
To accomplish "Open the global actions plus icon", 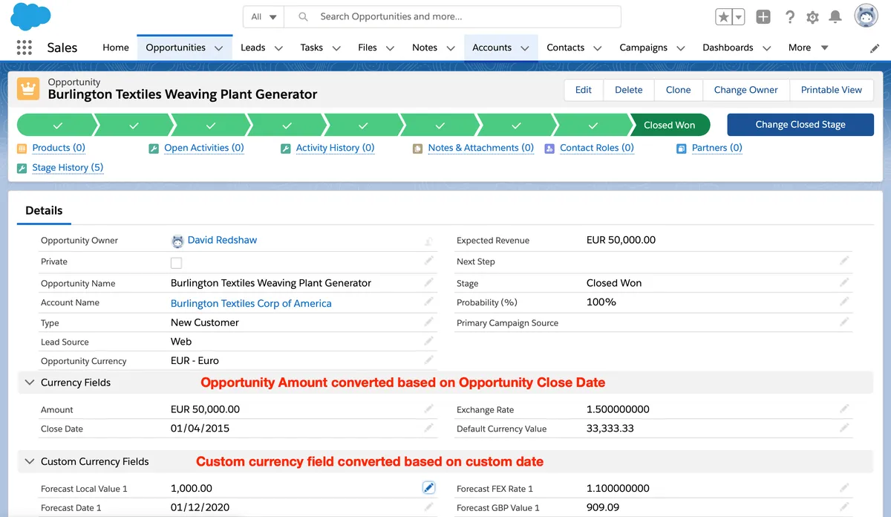I will pyautogui.click(x=763, y=16).
